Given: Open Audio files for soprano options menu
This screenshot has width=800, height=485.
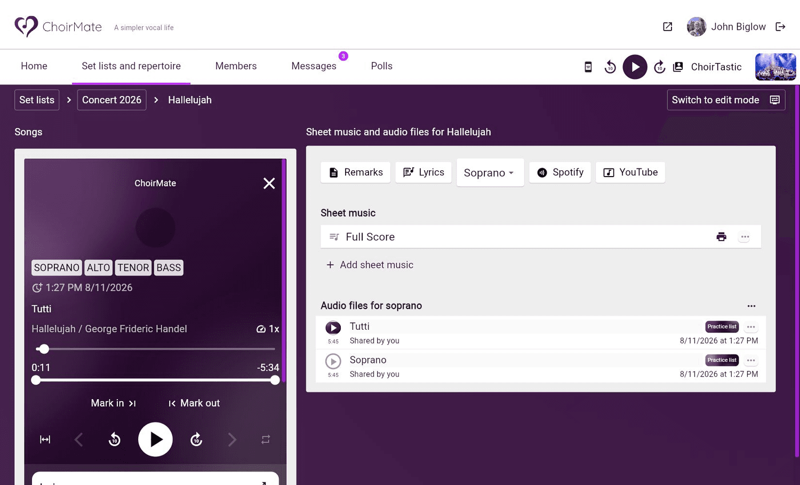Looking at the screenshot, I should [x=751, y=306].
